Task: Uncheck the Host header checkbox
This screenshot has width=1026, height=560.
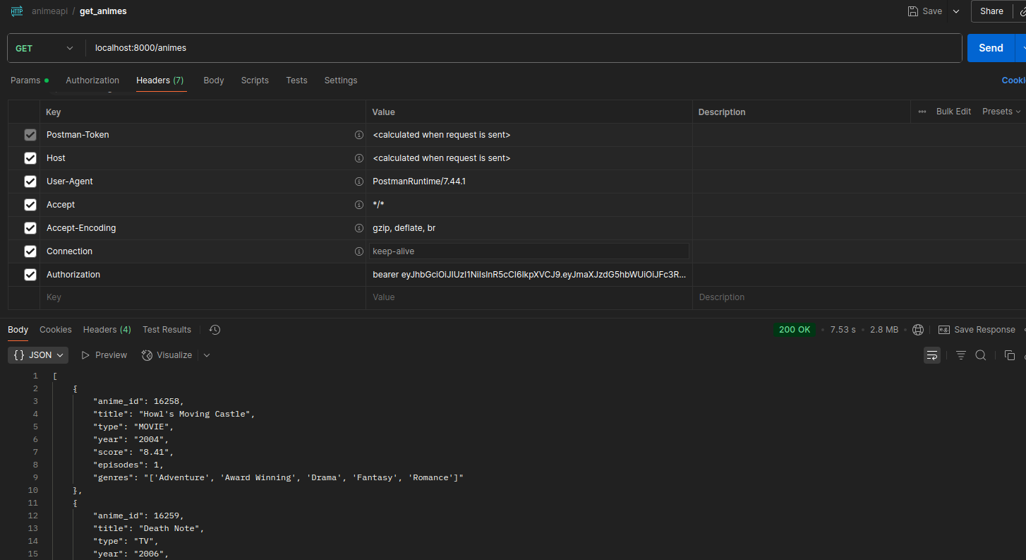Action: (x=30, y=158)
